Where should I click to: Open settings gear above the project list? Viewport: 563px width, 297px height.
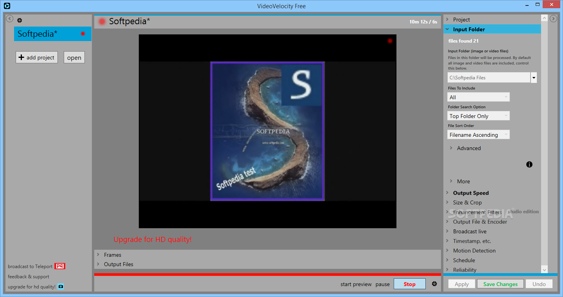(x=20, y=20)
